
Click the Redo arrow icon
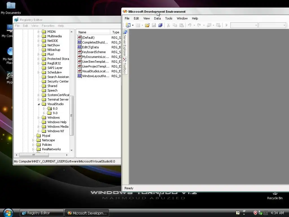click(x=199, y=25)
